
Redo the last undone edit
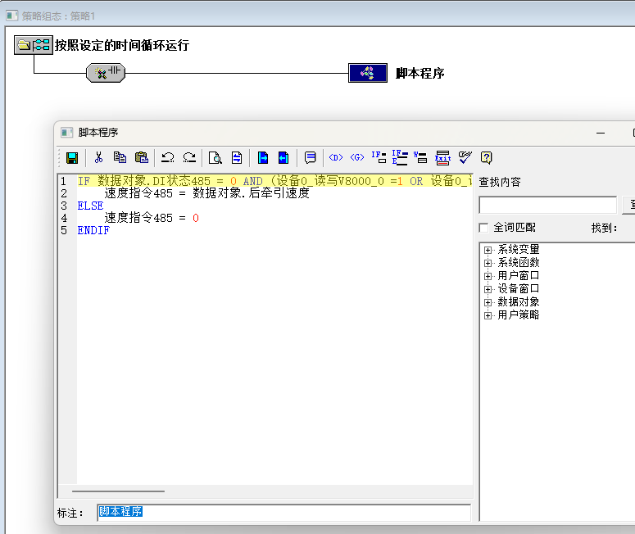(189, 157)
